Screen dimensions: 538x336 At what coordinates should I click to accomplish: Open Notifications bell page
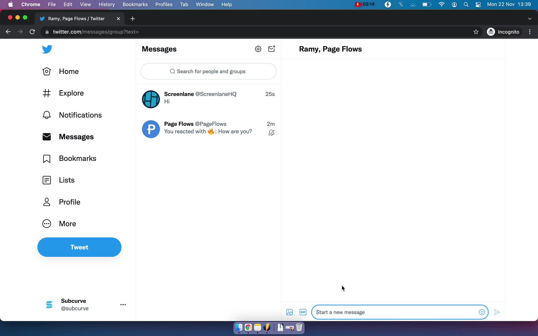click(x=72, y=115)
